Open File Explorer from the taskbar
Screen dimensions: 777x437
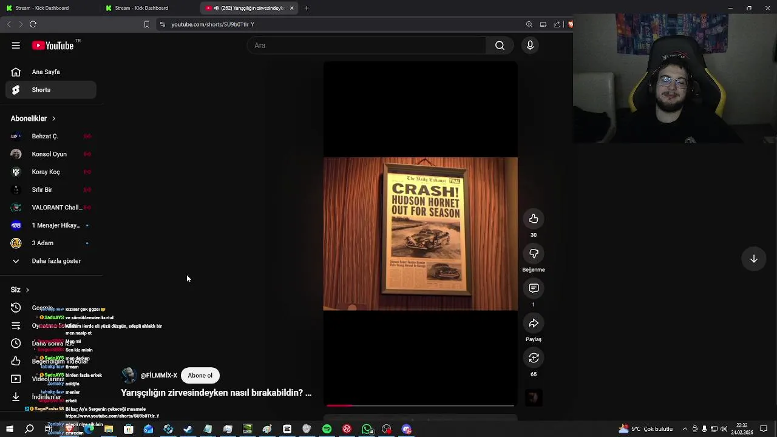[x=109, y=429]
